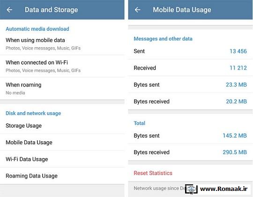Select the Received messages 11 212 row
Viewport: 253px width, 197px height.
point(190,68)
